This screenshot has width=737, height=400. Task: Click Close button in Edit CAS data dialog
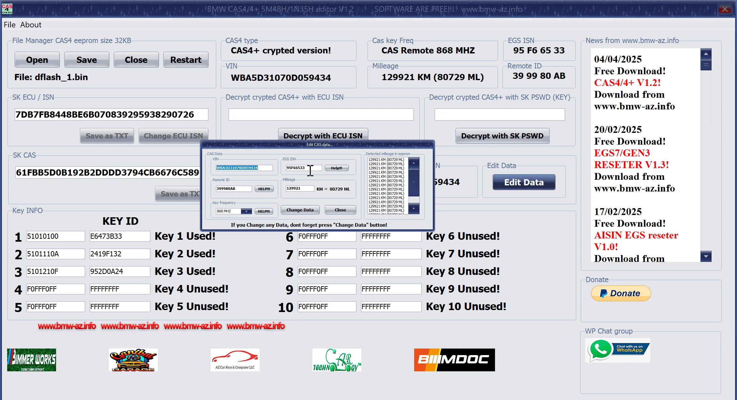pyautogui.click(x=340, y=210)
